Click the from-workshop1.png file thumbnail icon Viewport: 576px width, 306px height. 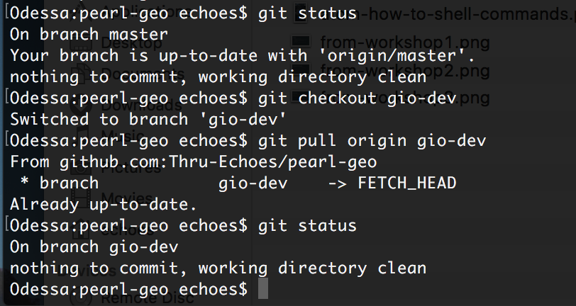coord(301,42)
